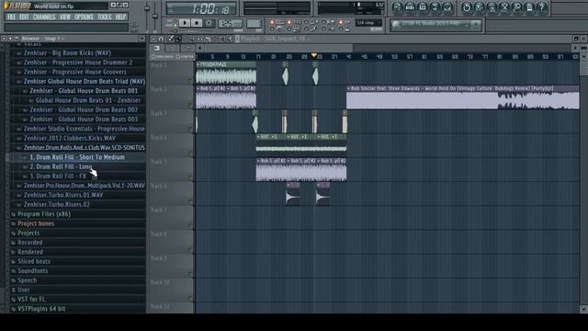Select 2. Drum Roll Fill - Long folder

pos(61,166)
